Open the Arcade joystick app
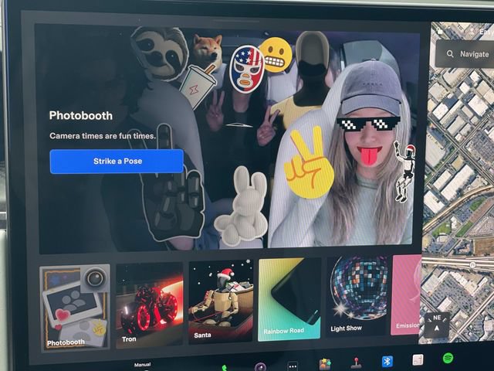This screenshot has width=494, height=371. click(356, 362)
